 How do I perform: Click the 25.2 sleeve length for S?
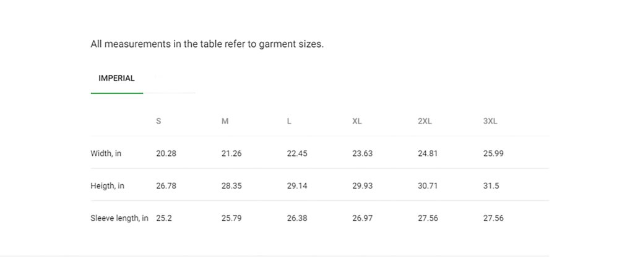pyautogui.click(x=164, y=218)
